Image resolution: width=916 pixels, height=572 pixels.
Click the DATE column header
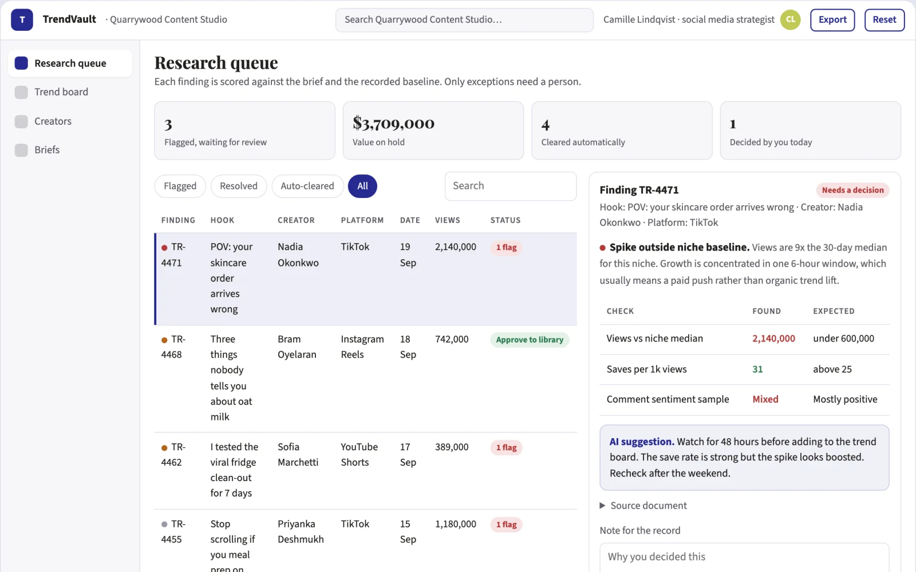[x=410, y=220]
